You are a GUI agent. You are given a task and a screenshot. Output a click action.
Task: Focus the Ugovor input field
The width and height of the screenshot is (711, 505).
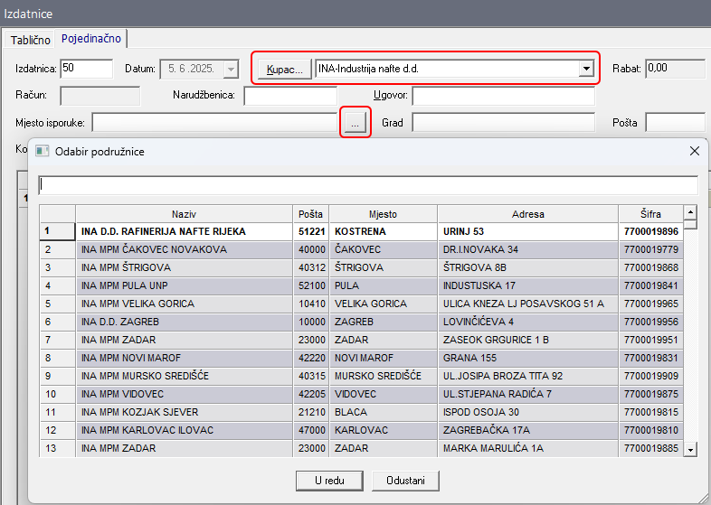click(x=503, y=96)
